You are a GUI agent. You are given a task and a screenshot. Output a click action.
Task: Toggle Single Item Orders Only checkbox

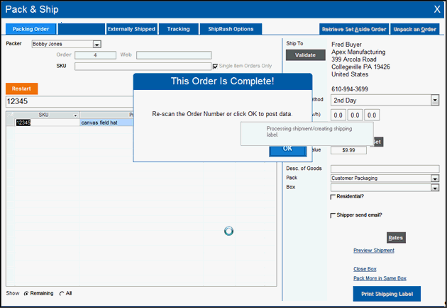(x=216, y=67)
